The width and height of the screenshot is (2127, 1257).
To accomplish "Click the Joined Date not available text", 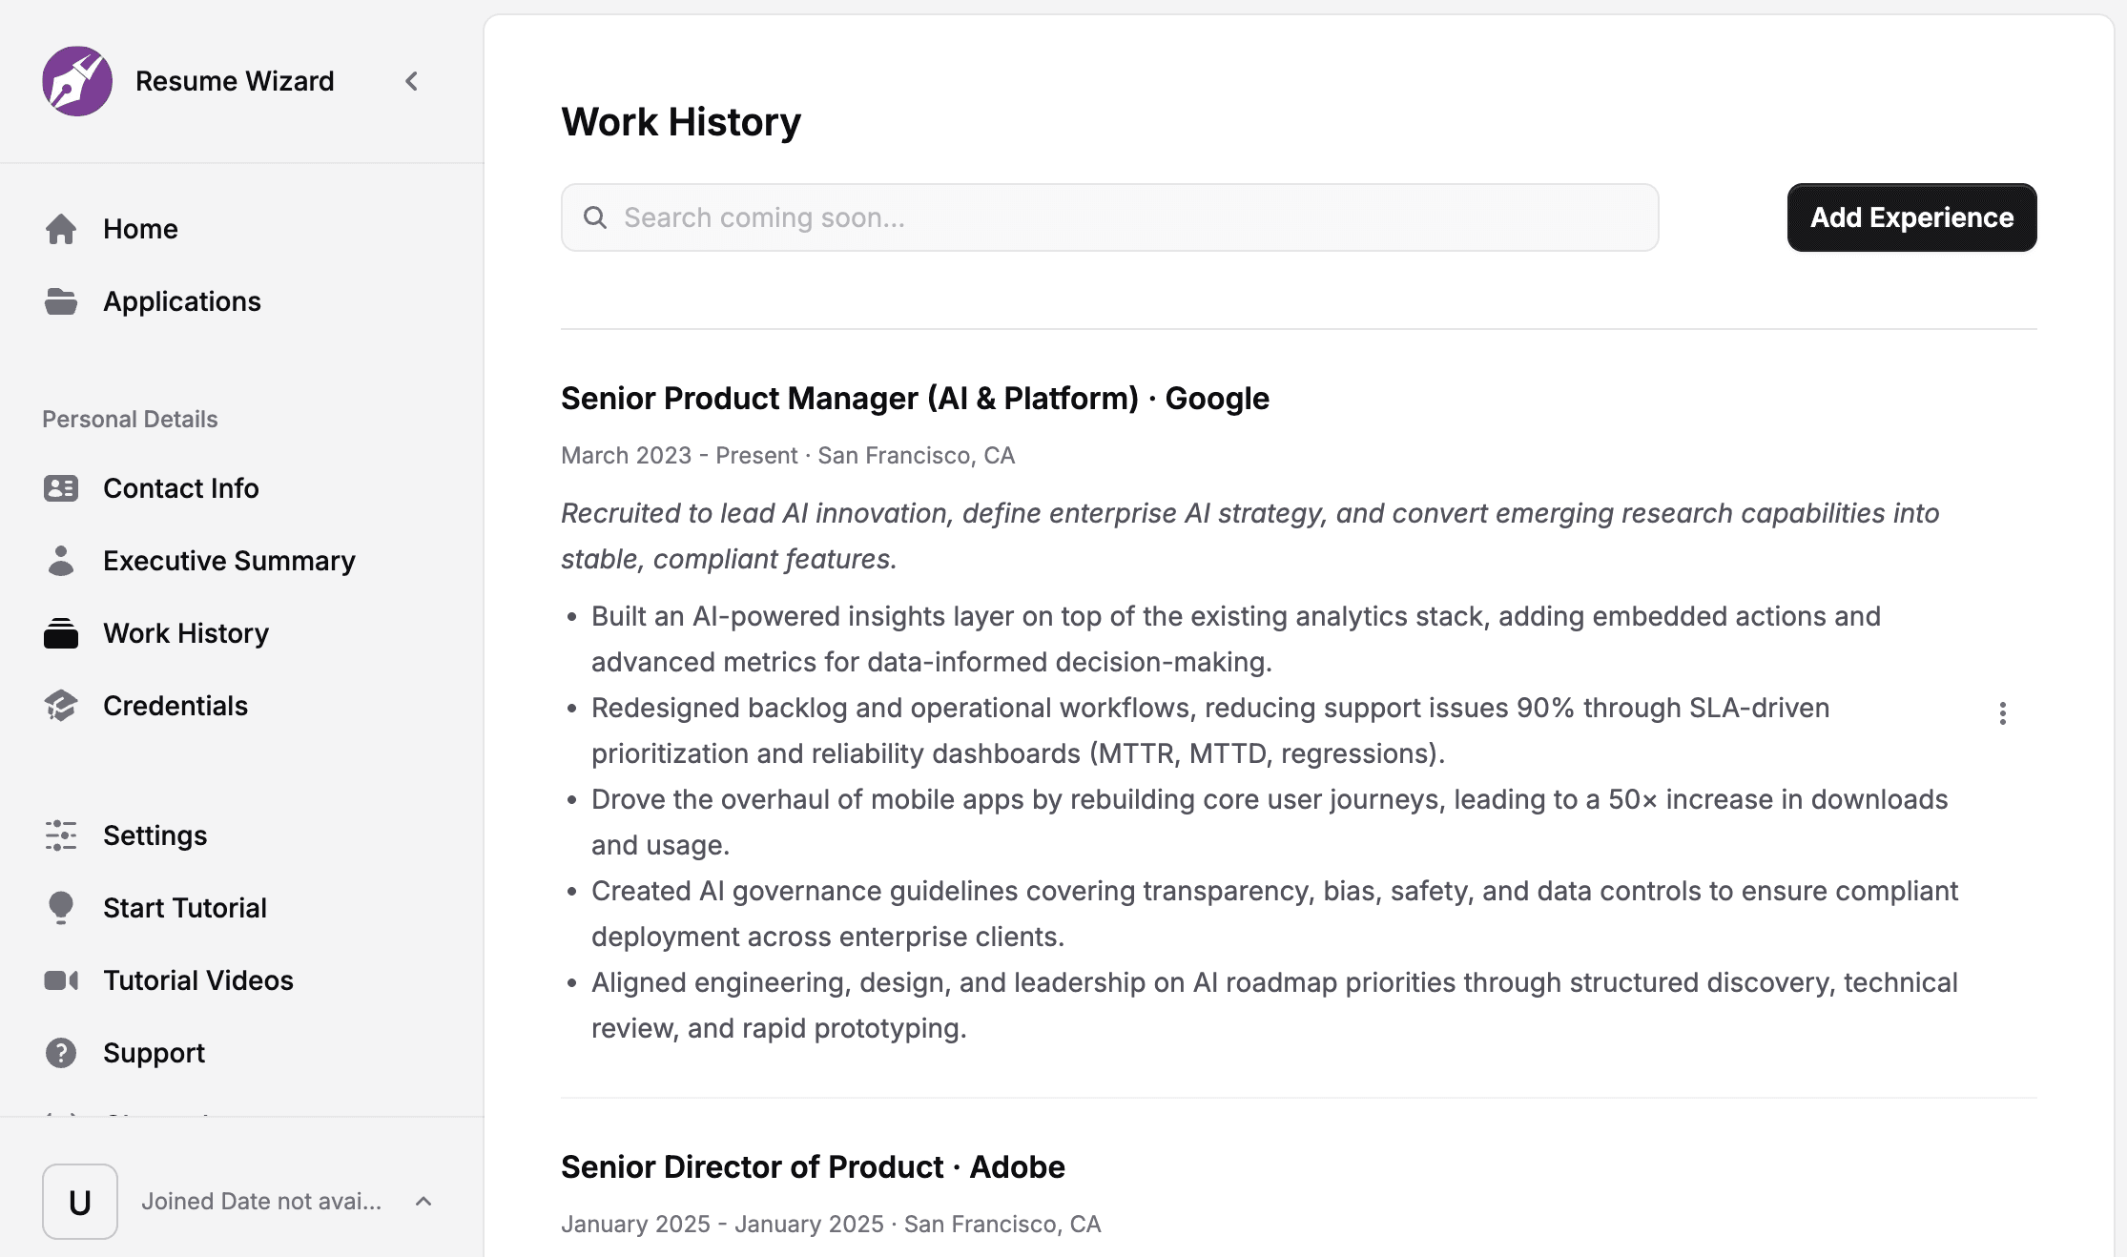I will [261, 1202].
